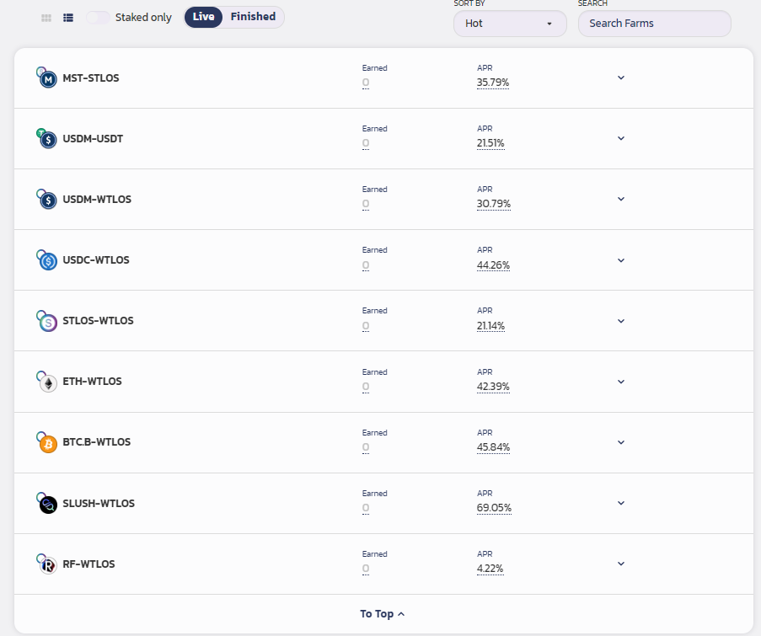Image resolution: width=761 pixels, height=636 pixels.
Task: Click the BTC.B-WTLOS bitcoin icon
Action: coord(48,443)
